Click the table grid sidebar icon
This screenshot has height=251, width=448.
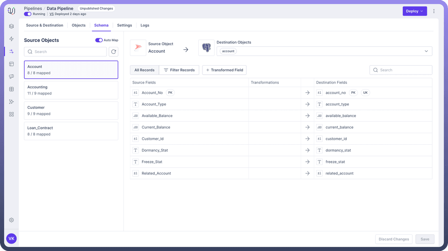coord(12,89)
